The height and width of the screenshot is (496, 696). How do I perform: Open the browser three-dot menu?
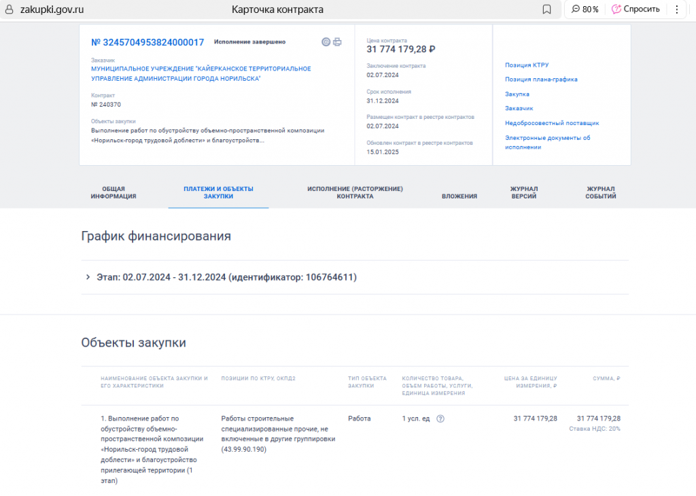677,10
